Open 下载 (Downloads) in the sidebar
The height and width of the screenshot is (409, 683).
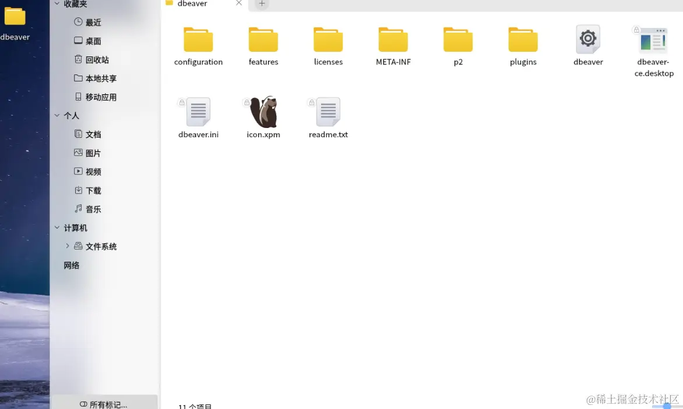87,190
